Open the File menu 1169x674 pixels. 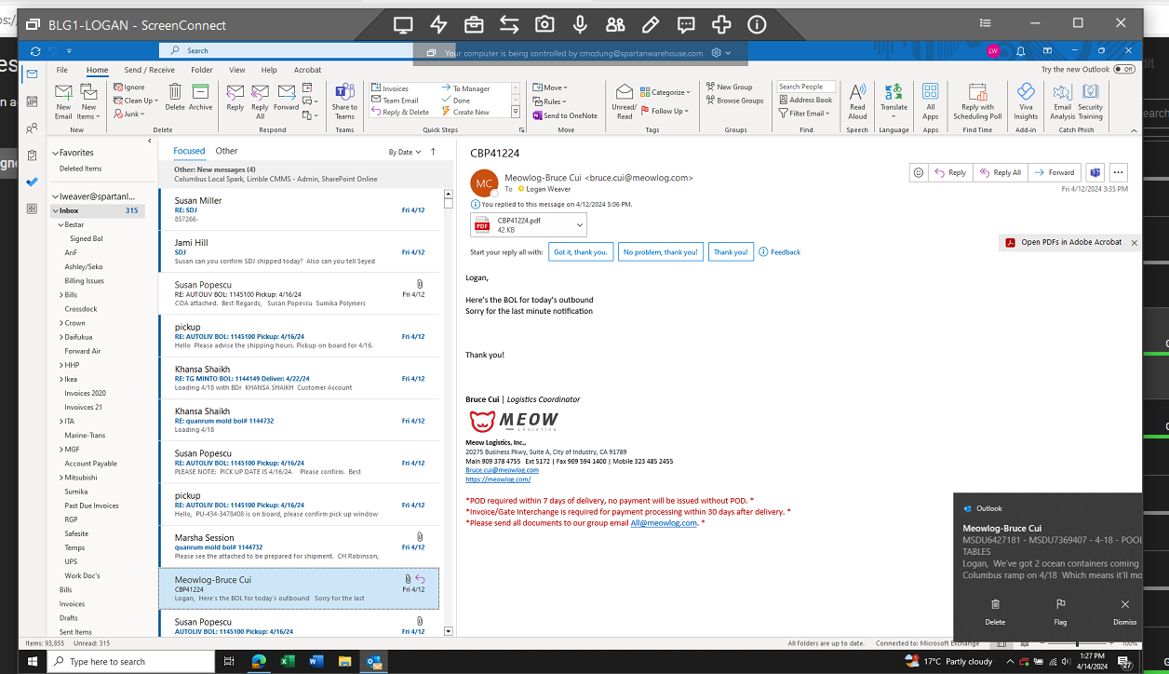[61, 70]
